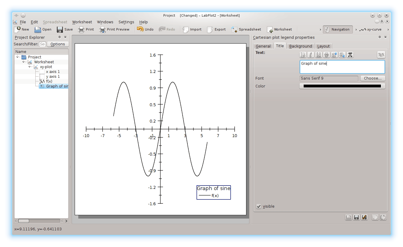Switch title to TeX rendering mode
The image size is (403, 247).
pos(381,55)
